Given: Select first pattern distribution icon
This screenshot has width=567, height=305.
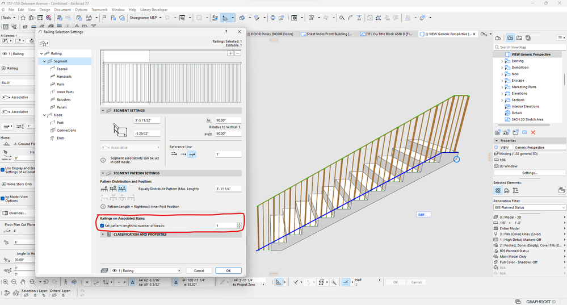Looking at the screenshot, I should 104,189.
